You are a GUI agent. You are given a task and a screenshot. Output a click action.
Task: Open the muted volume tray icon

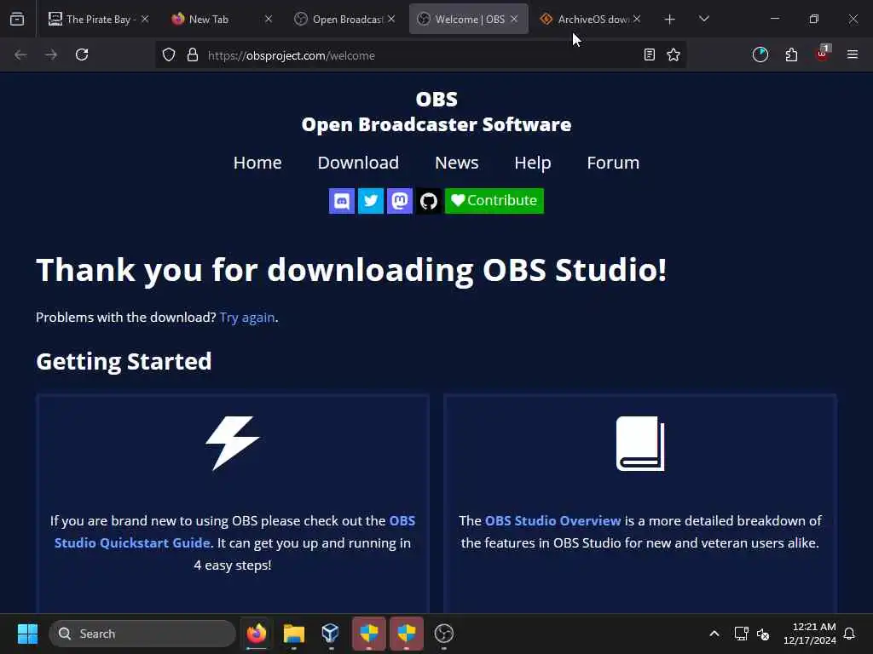click(763, 634)
